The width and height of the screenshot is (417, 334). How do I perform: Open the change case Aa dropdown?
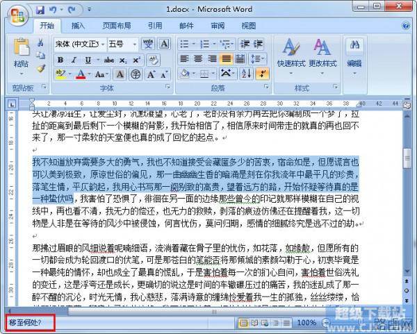[102, 74]
